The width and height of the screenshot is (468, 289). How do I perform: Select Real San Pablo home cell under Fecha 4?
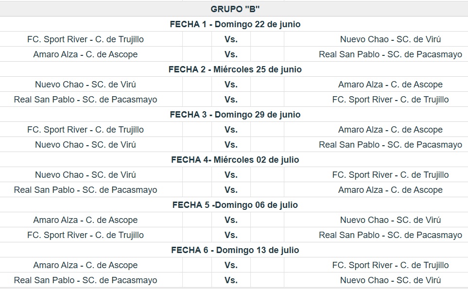pos(91,190)
